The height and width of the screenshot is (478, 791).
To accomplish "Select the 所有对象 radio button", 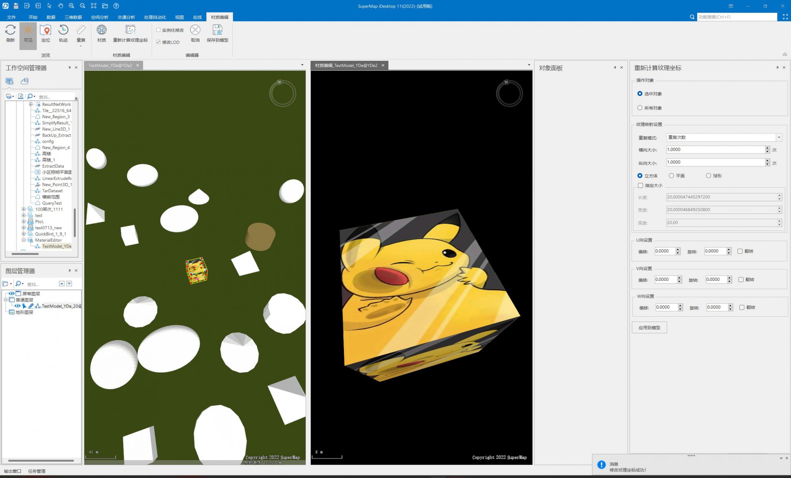I will click(x=640, y=108).
